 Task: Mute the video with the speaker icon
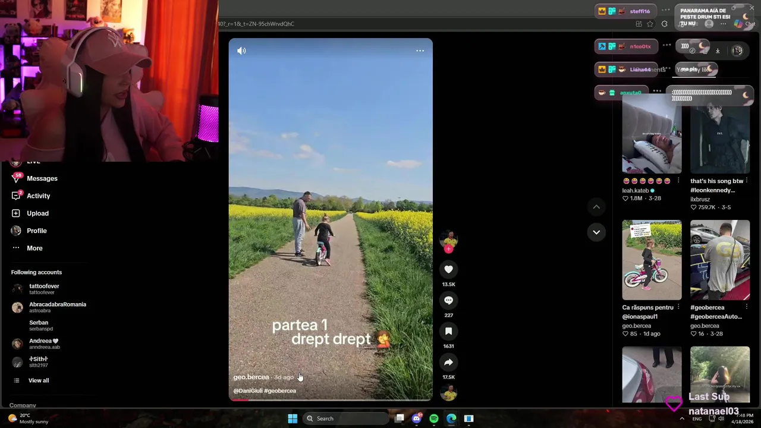coord(241,51)
